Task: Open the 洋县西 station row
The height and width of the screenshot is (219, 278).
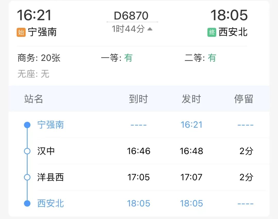Action: tap(139, 177)
